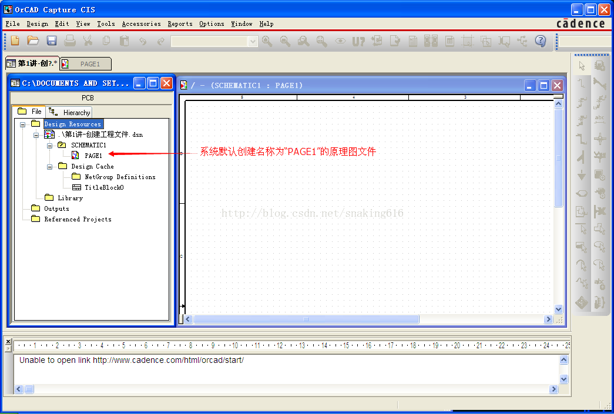Choose the Place No Connect X tool
614x414 pixels.
coord(599,211)
